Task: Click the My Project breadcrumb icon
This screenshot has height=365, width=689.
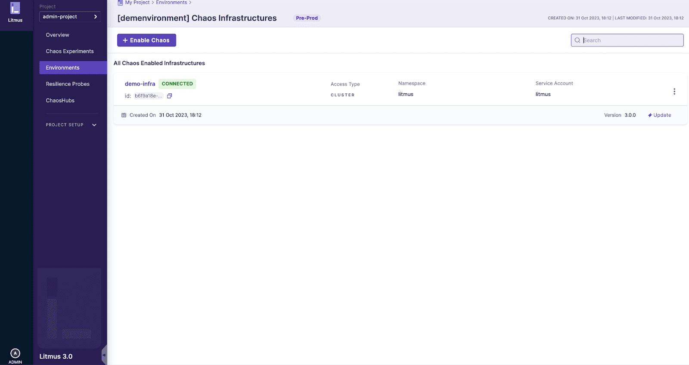Action: (120, 3)
